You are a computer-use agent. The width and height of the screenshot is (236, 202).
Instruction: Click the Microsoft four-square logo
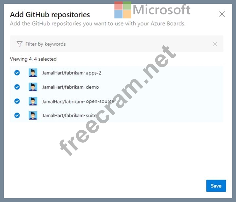tap(123, 10)
